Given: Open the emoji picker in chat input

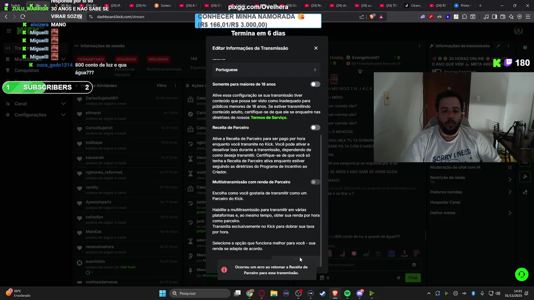Looking at the screenshot, I should [x=414, y=265].
